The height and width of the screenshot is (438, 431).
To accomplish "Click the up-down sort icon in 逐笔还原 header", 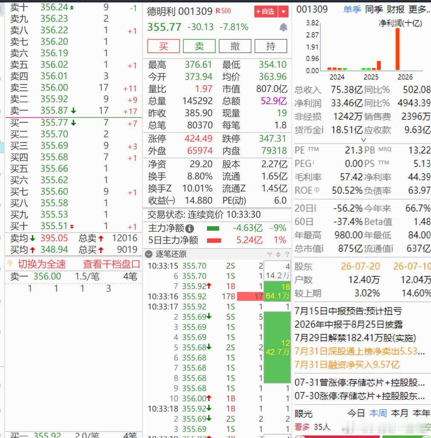I will 278,254.
